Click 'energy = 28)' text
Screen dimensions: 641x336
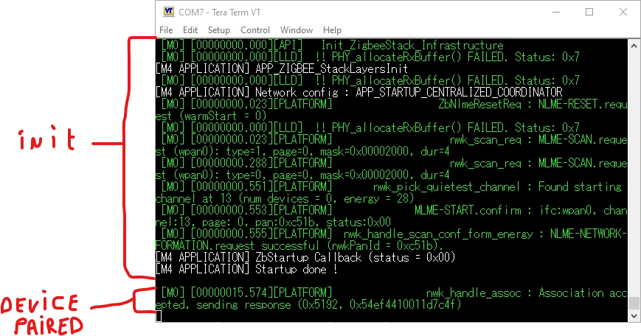click(379, 199)
